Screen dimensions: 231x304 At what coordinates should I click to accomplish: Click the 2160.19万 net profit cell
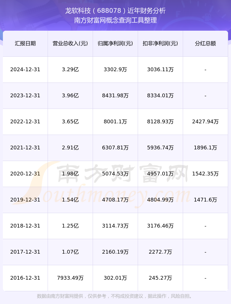[115, 252]
